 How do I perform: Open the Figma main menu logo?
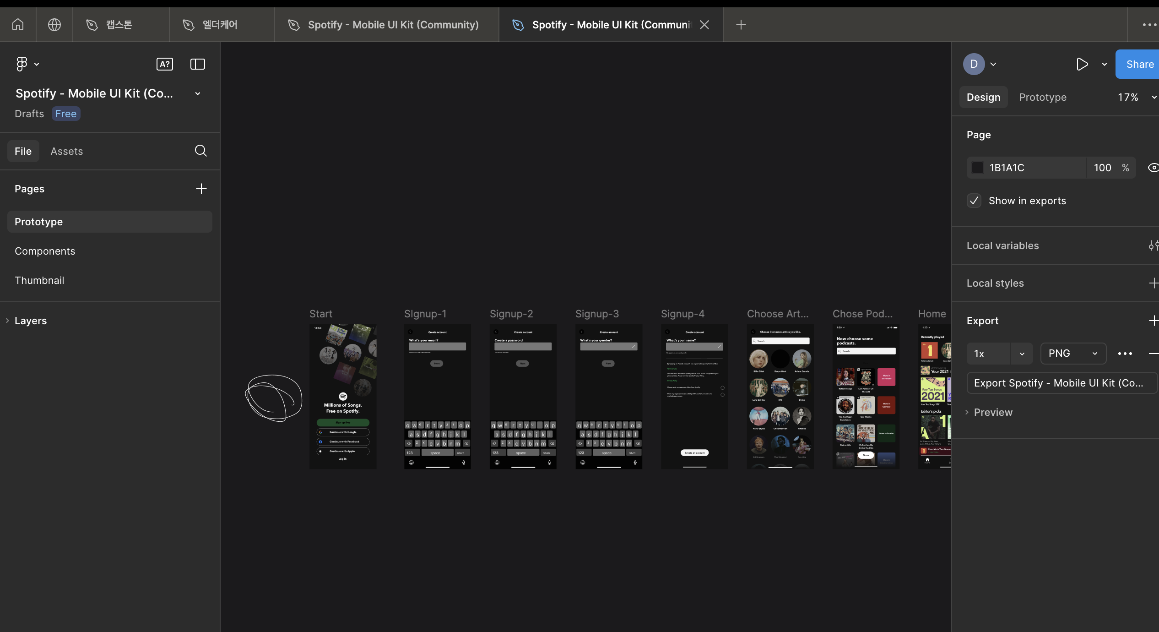click(x=22, y=64)
